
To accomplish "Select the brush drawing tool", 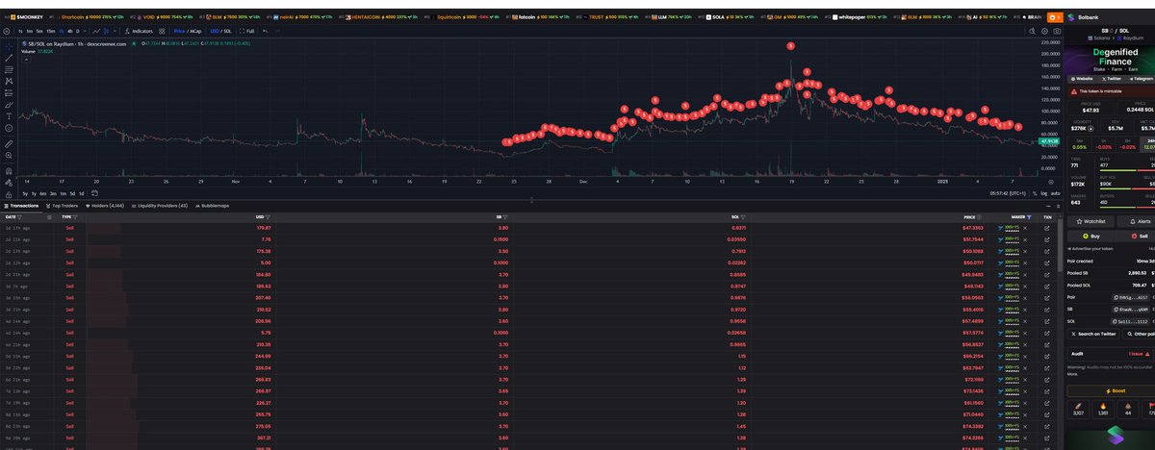I will tap(9, 104).
